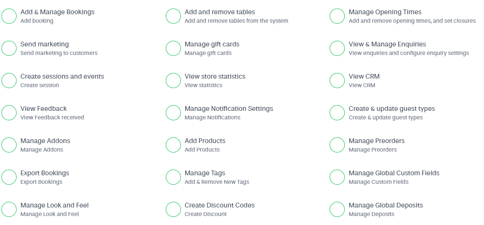Tick the View Feedback checkbox
484x225 pixels.
[9, 113]
